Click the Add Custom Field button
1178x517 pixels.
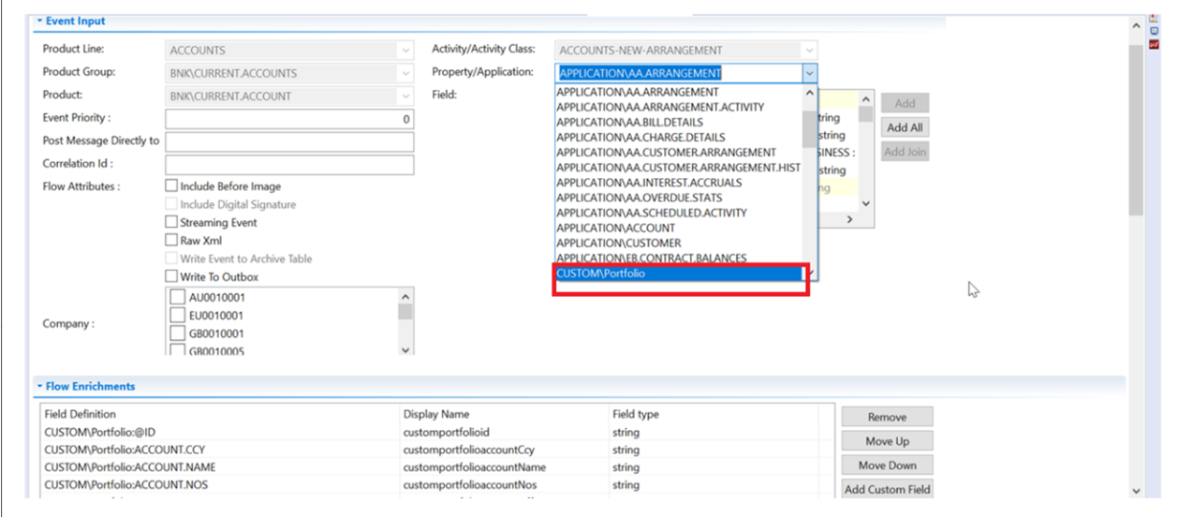[886, 489]
